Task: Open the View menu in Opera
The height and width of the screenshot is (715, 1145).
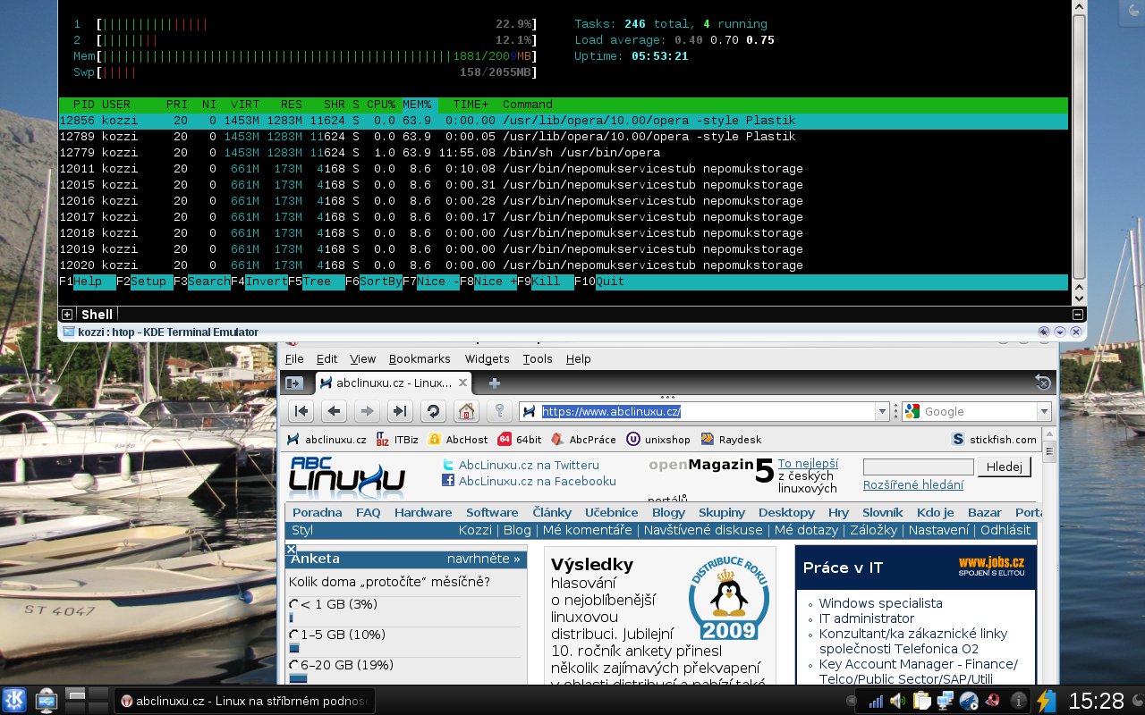Action: [x=362, y=358]
